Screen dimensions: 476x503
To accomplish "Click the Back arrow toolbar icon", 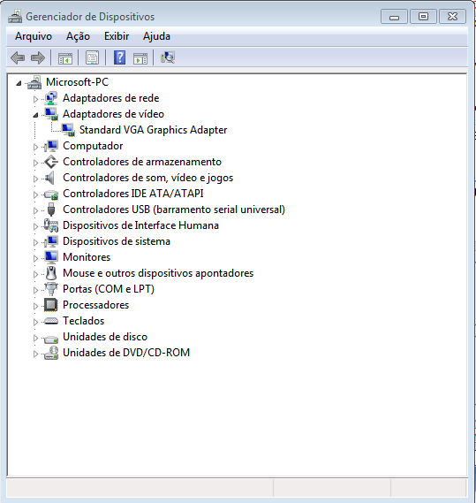I will (18, 58).
